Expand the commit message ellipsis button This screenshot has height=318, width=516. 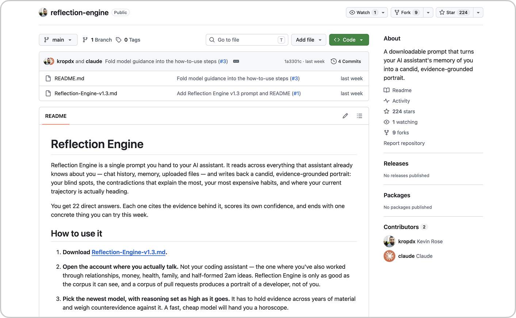point(236,61)
